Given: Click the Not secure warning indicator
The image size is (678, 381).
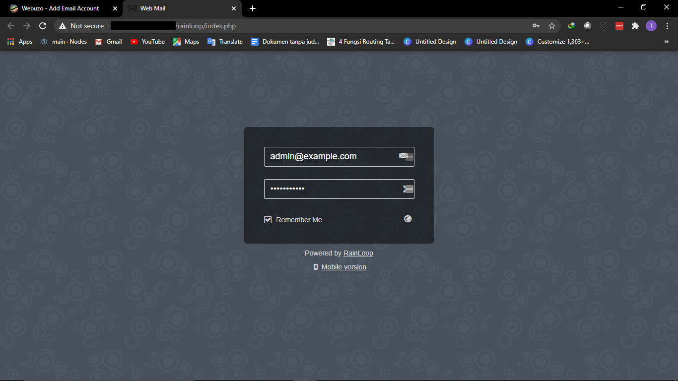Looking at the screenshot, I should coord(81,26).
